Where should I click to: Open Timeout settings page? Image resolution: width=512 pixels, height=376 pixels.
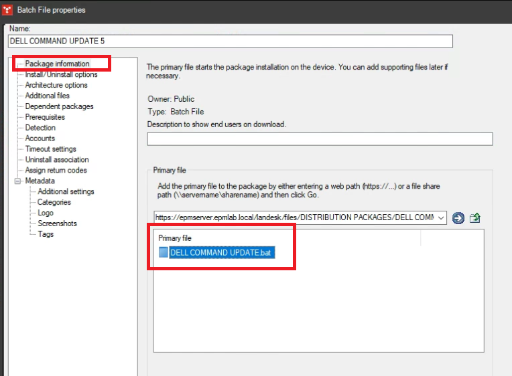pyautogui.click(x=51, y=149)
